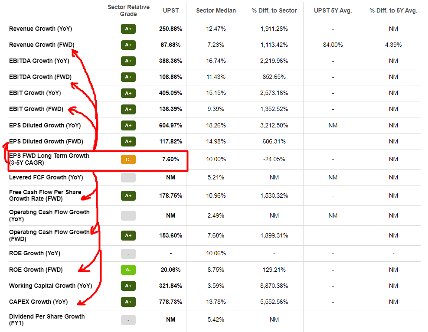The image size is (428, 332).
Task: Select the 4.39% difference to 5Y average
Action: click(393, 45)
